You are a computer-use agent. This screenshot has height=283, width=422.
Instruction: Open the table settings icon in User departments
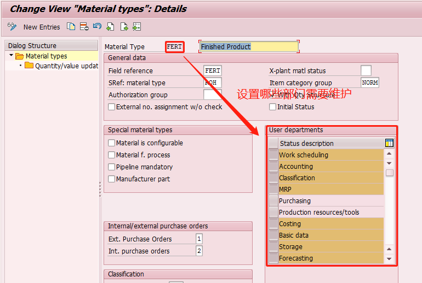(389, 143)
